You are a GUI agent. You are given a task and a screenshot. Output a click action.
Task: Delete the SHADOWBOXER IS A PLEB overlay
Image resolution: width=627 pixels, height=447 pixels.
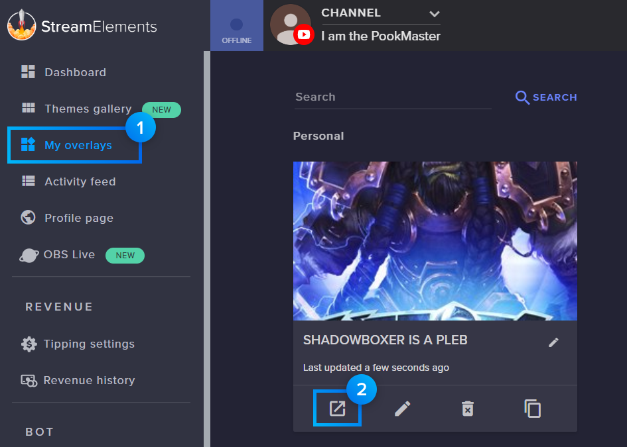coord(468,409)
